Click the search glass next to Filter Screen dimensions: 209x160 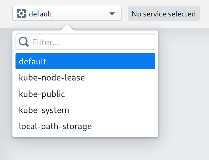tap(24, 42)
